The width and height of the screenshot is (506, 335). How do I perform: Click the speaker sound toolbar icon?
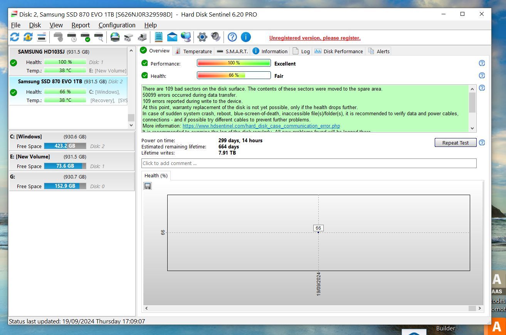216,37
